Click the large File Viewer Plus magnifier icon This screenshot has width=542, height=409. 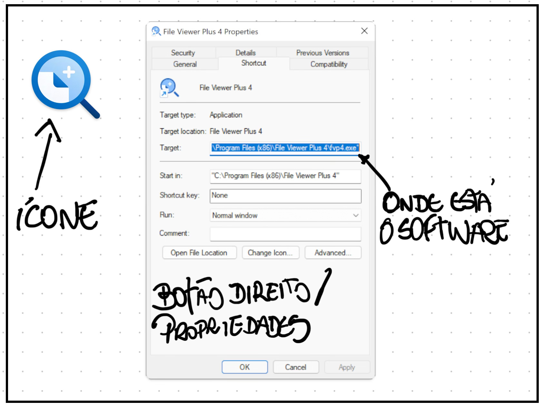(65, 84)
